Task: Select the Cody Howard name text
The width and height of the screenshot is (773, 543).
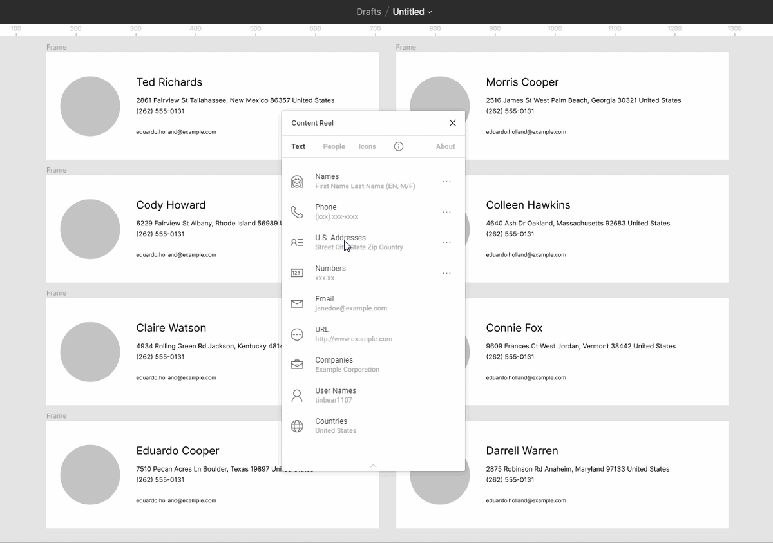Action: pos(171,205)
